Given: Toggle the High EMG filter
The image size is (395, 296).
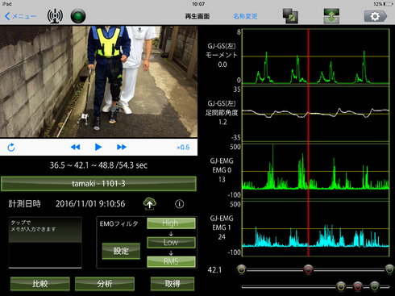Looking at the screenshot, I should (171, 223).
